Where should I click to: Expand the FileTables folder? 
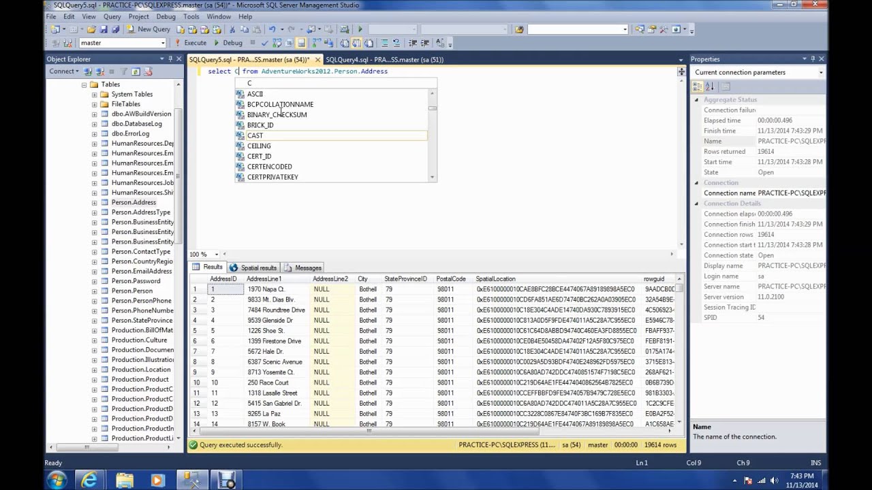pyautogui.click(x=95, y=104)
